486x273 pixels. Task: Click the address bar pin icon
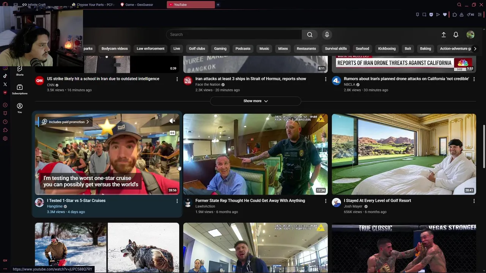(x=417, y=14)
